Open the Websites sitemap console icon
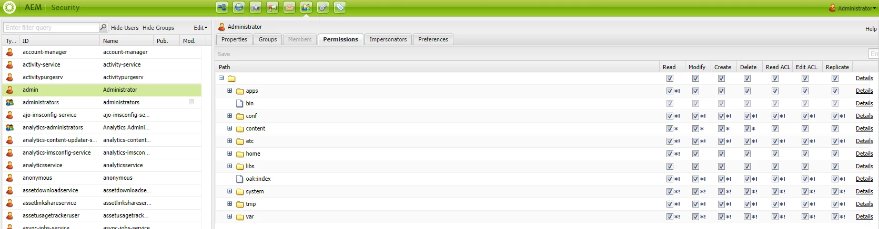879x229 pixels. (x=222, y=7)
